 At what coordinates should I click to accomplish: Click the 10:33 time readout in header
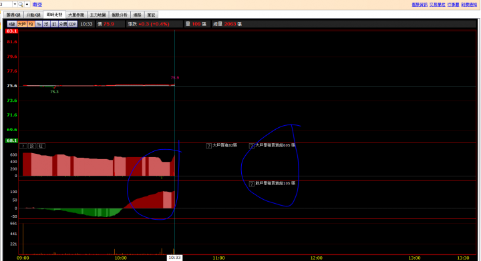[86, 24]
